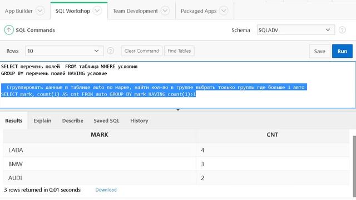The image size is (356, 200).
Task: Select the count value 4 cell
Action: [273, 150]
